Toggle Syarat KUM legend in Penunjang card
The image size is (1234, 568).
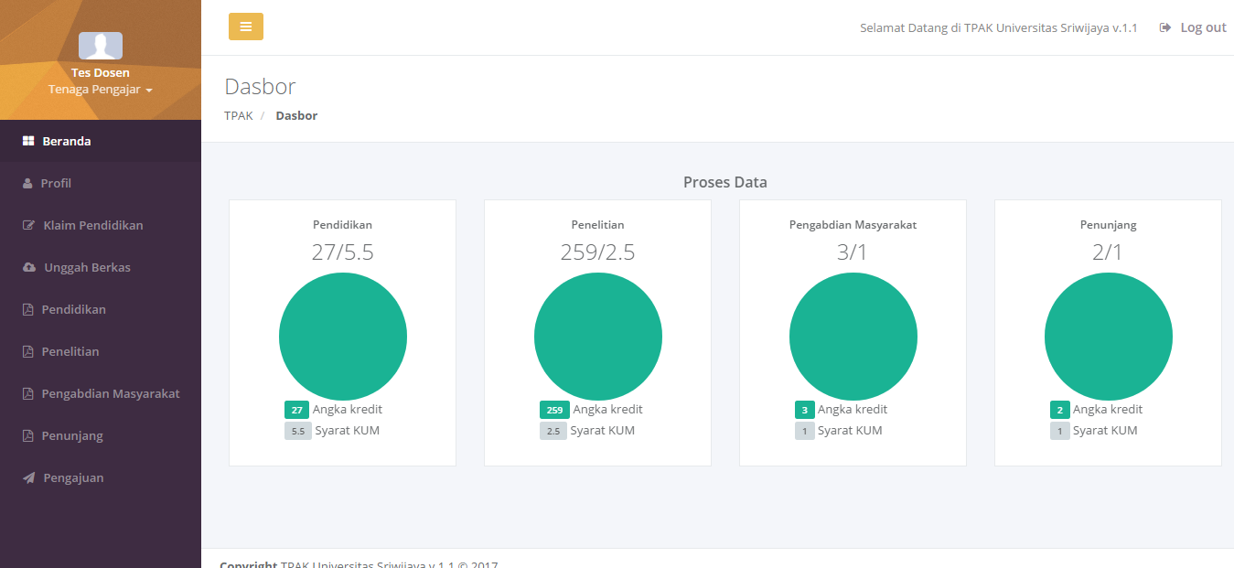tap(1093, 431)
